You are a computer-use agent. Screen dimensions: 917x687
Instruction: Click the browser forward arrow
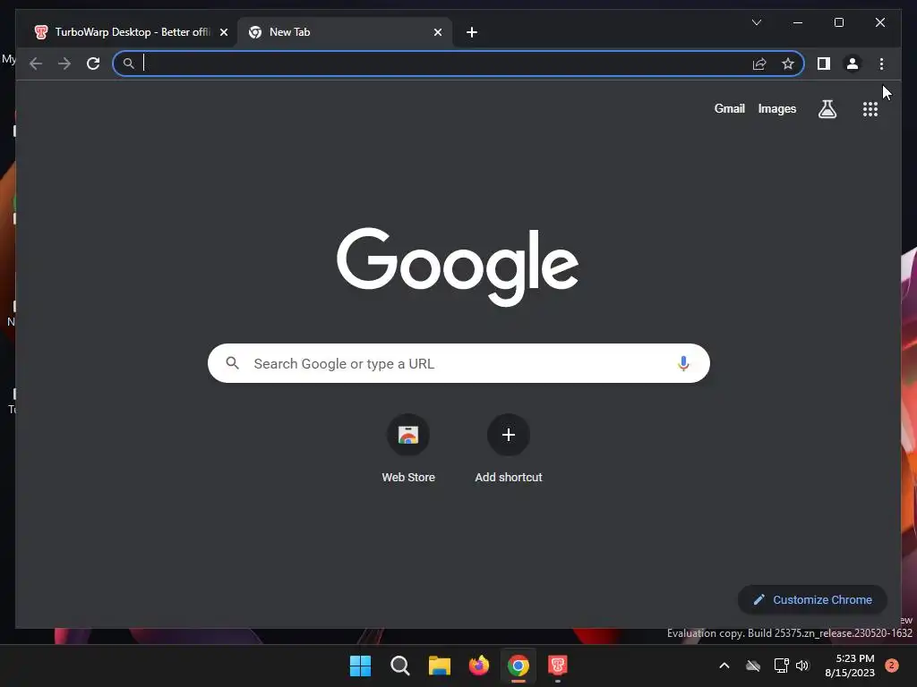(x=64, y=64)
